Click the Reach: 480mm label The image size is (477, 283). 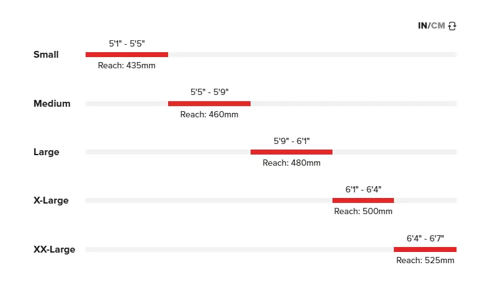tap(292, 163)
